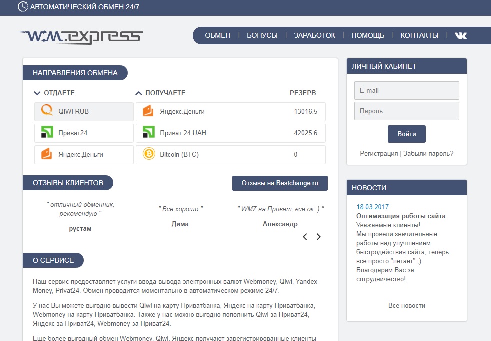Image resolution: width=491 pixels, height=341 pixels.
Task: Click АВТОМАТИЧЕСКИЙ ОБМЕН 24/7 banner text
Action: tap(85, 7)
